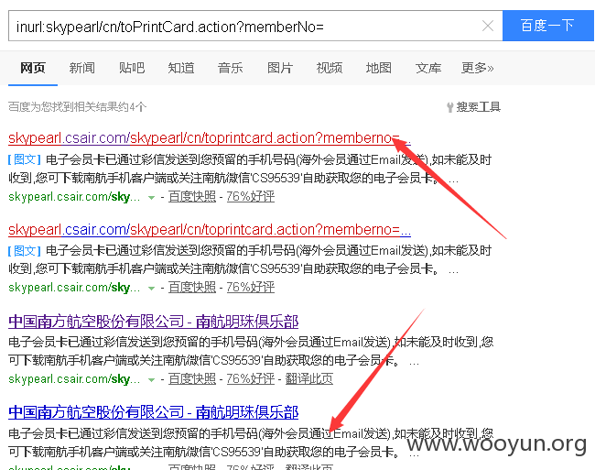This screenshot has width=595, height=470.
Task: Open the 视频 tab
Action: [x=330, y=68]
